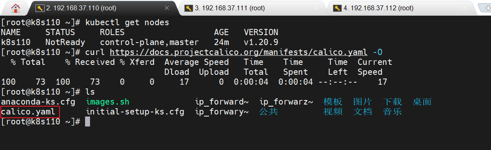The image size is (491, 150).
Task: Click the initial-setup-ks.cfg filename
Action: click(135, 112)
